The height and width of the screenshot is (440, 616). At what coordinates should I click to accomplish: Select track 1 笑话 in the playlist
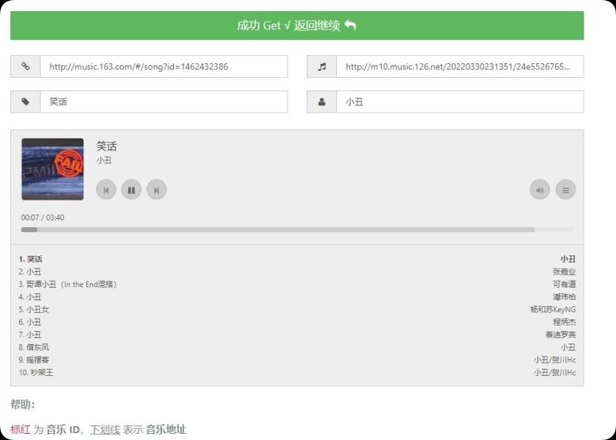(31, 259)
